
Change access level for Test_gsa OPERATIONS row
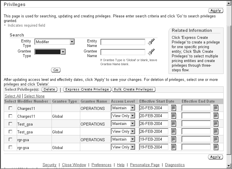(x=123, y=123)
